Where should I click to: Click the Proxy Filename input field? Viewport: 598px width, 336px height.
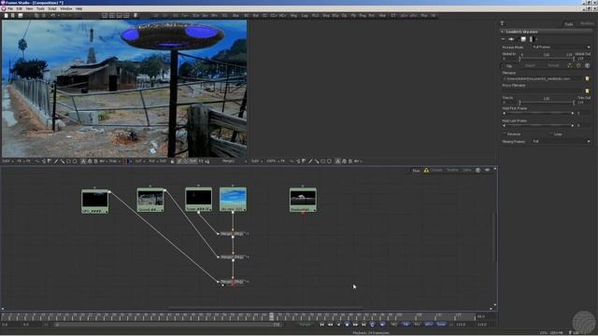coord(543,91)
